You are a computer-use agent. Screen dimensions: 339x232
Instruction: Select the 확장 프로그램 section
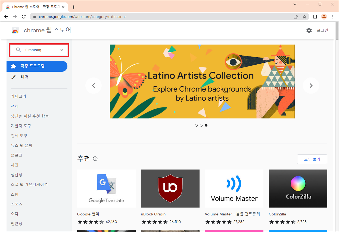pos(37,66)
